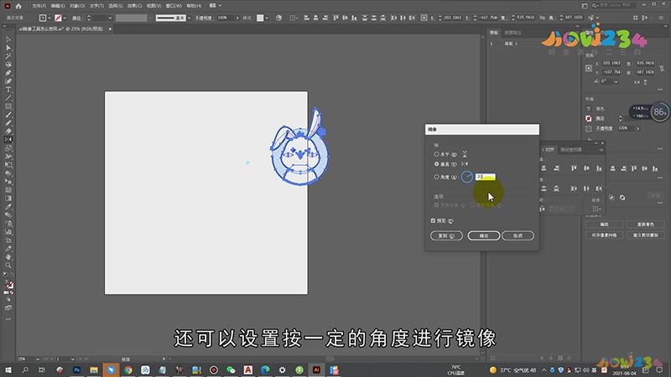Viewport: 671px width, 377px height.
Task: Select the Lasso tool
Action: pyautogui.click(x=8, y=65)
